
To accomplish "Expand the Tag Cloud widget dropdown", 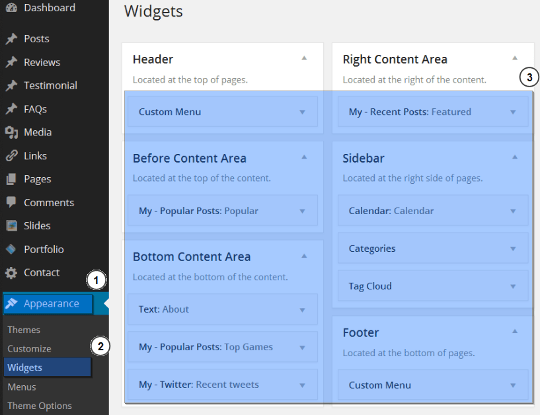I will click(x=513, y=287).
